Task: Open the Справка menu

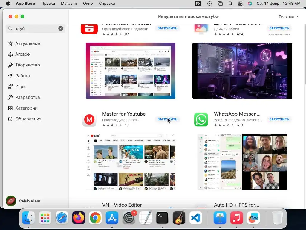Action: [107, 4]
